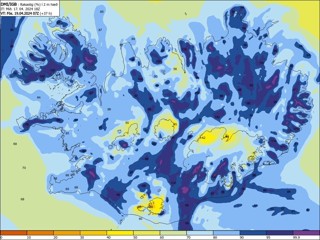Screen dimensions: 320x240
Task: Click the '54' value in the southeast
Action: pyautogui.click(x=253, y=159)
